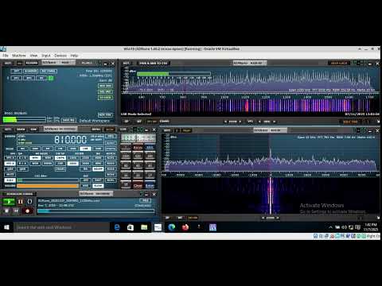
Task: Toggle the SP2 spectrum window
Action: [29, 78]
